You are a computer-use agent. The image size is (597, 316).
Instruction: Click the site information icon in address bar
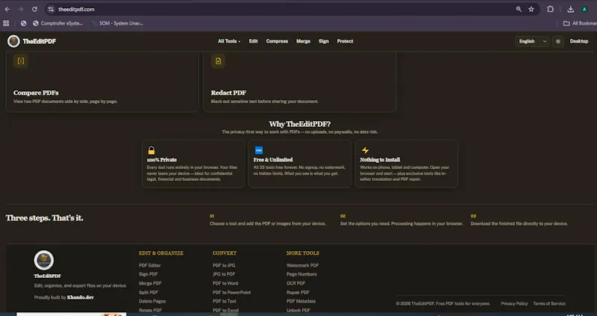click(x=51, y=9)
